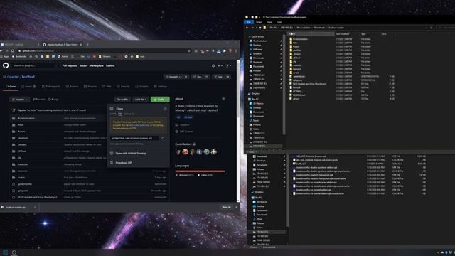Reload the GitHub page in Chrome

pyautogui.click(x=13, y=50)
